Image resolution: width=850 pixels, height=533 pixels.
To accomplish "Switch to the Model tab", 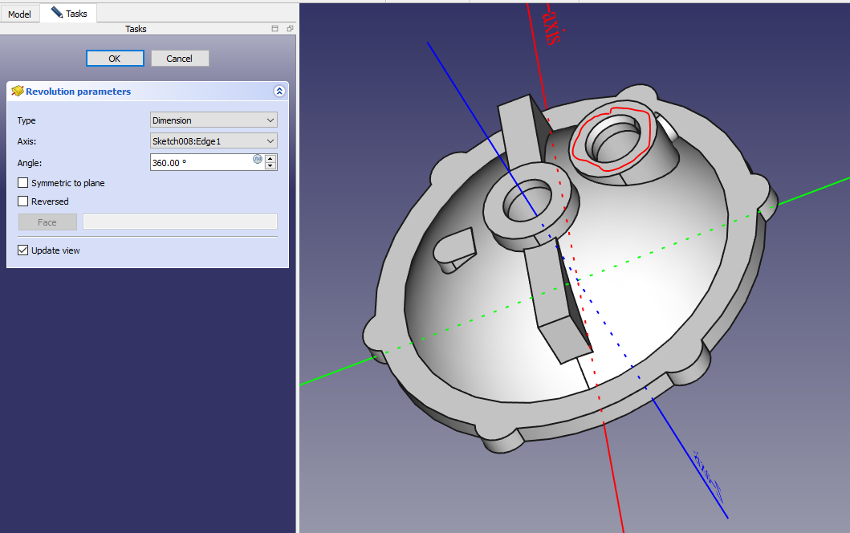I will tap(19, 14).
